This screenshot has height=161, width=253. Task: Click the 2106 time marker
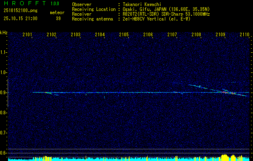click(148, 34)
